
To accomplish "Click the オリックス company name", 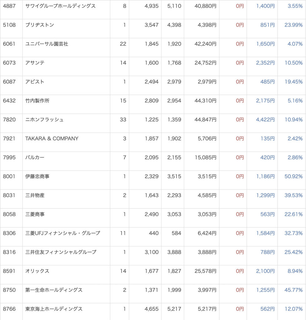I will 37,271.
